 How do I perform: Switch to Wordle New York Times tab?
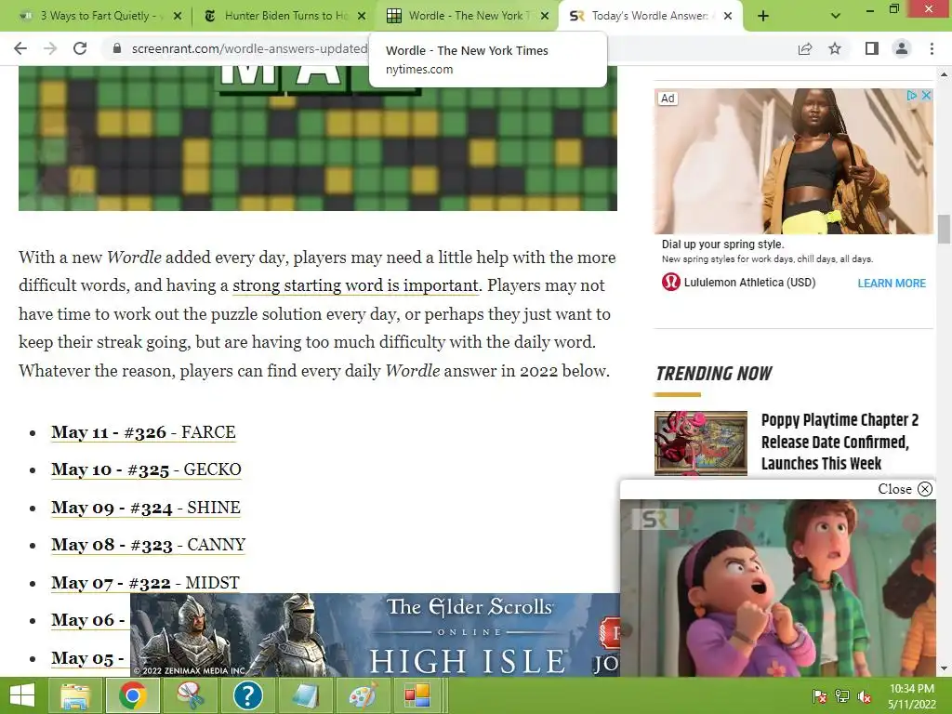[467, 16]
